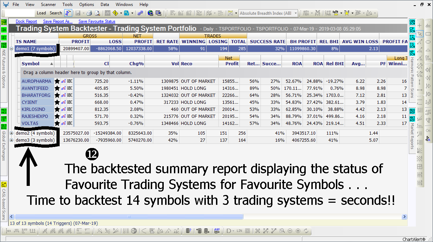
Task: Open the Options menu
Action: click(x=87, y=5)
